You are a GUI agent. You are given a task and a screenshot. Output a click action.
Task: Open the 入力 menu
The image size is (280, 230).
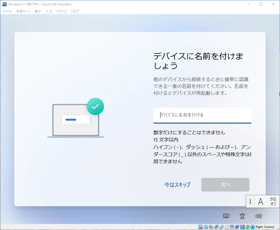tap(49, 11)
